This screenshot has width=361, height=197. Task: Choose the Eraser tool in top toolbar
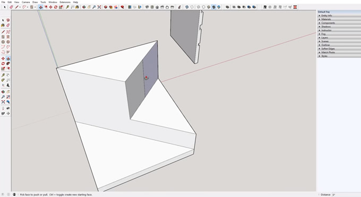click(11, 7)
